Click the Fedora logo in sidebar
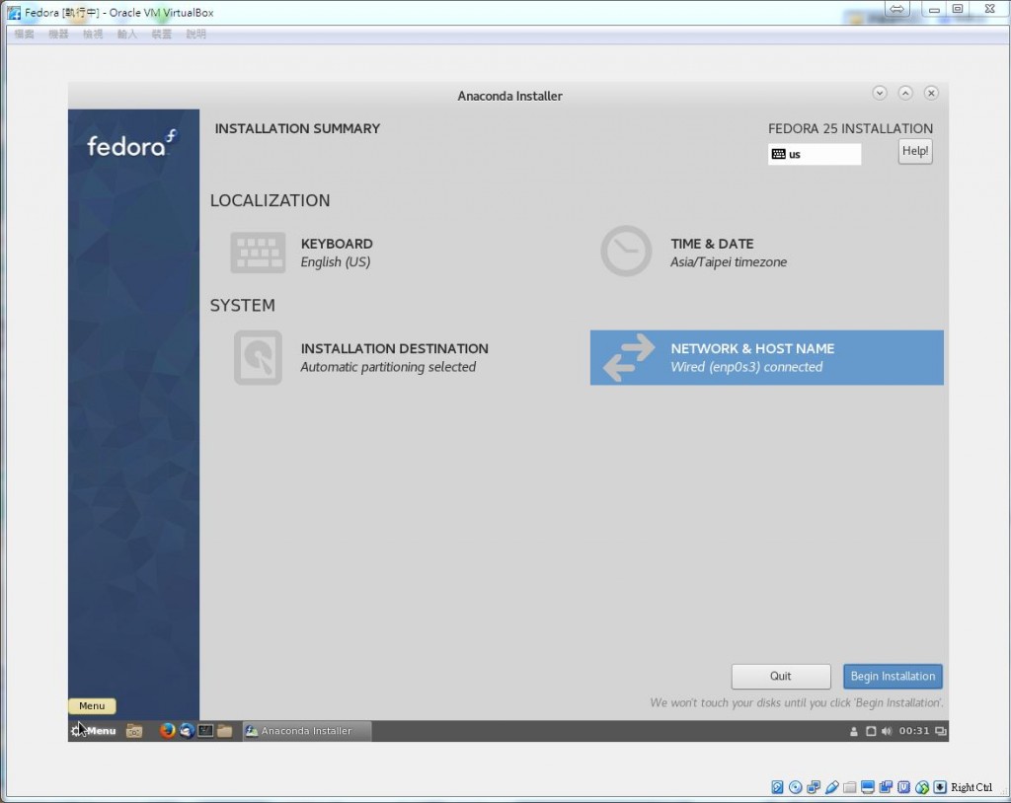Image resolution: width=1011 pixels, height=803 pixels. click(x=131, y=144)
